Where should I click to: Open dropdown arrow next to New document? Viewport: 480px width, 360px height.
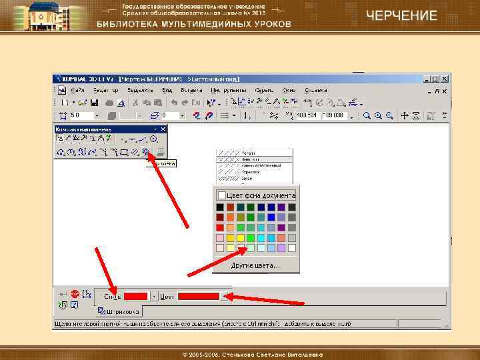pos(73,103)
